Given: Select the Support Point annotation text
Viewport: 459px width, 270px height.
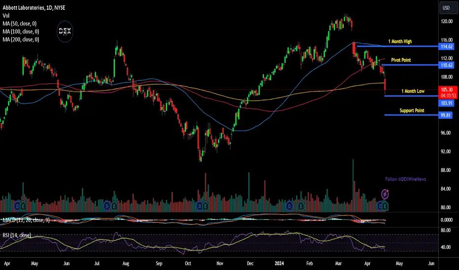Looking at the screenshot, I should 412,110.
